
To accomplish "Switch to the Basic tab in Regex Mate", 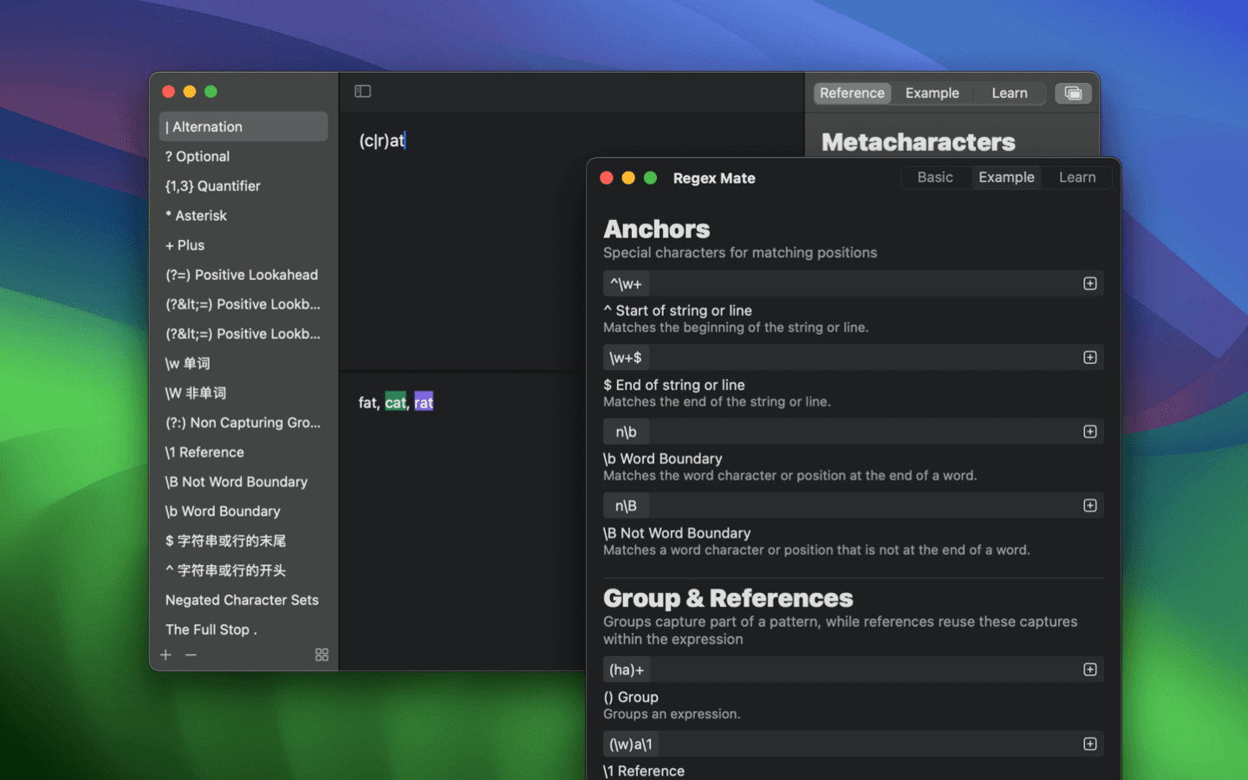I will tap(935, 178).
